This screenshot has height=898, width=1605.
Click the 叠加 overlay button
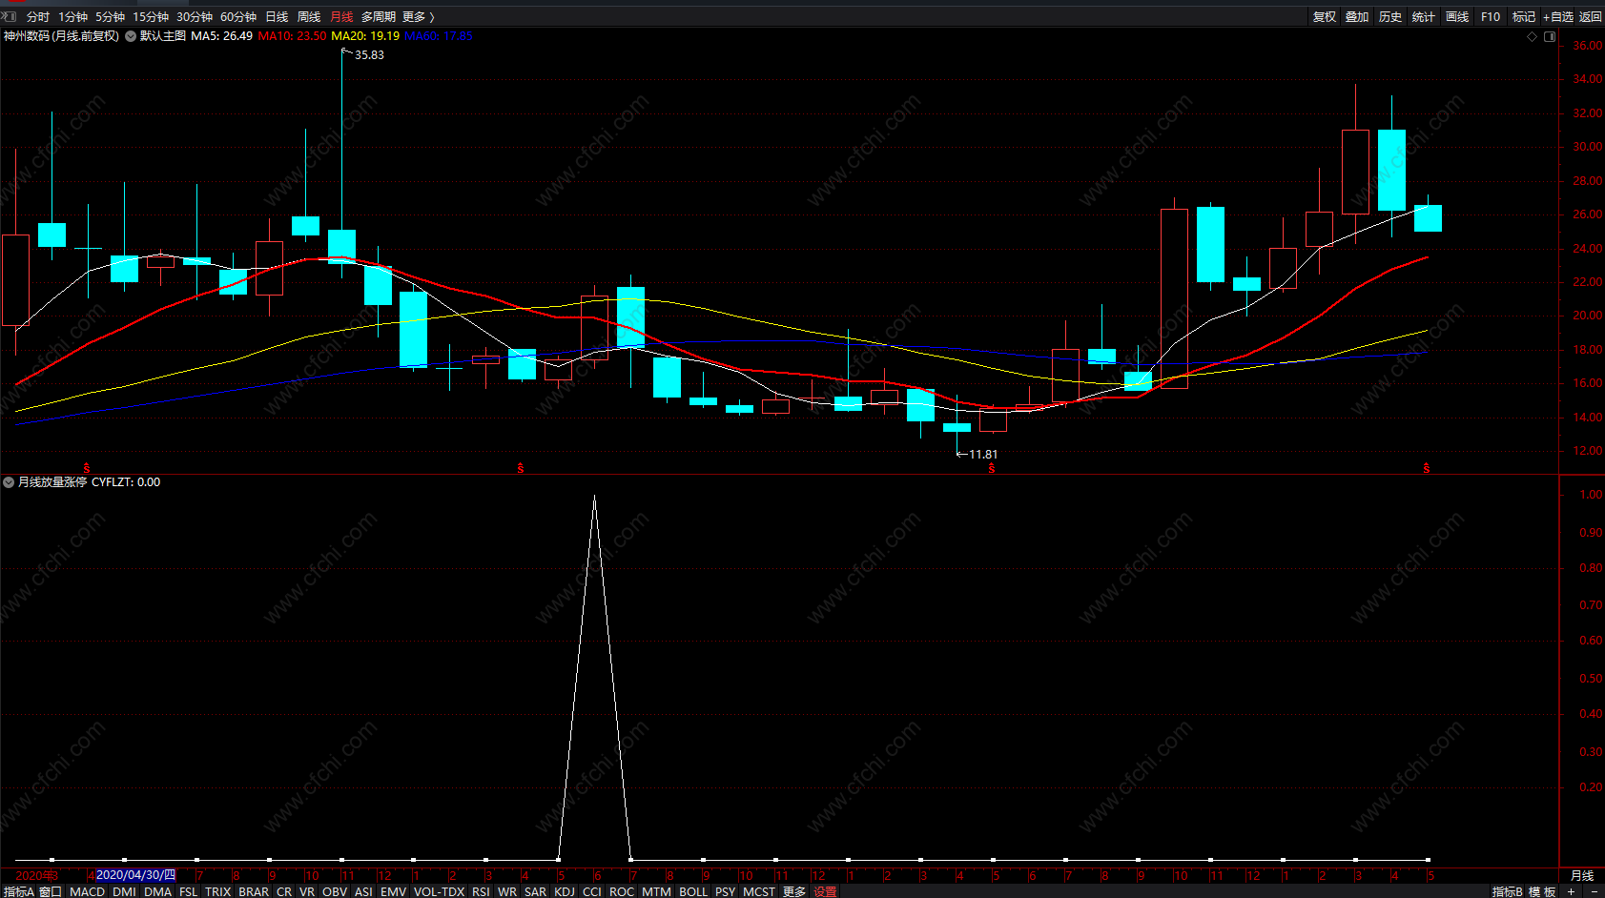click(x=1357, y=17)
